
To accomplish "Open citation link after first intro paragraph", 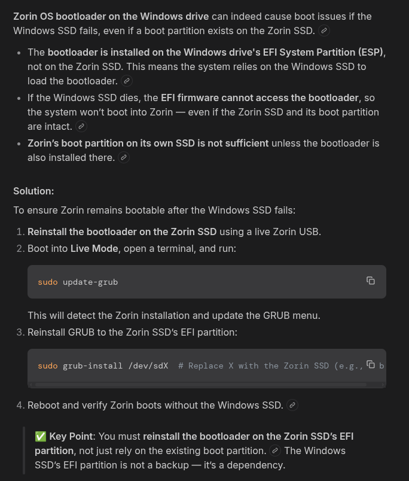I will (323, 30).
